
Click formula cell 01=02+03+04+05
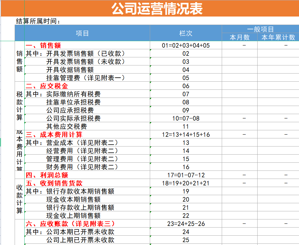point(186,45)
